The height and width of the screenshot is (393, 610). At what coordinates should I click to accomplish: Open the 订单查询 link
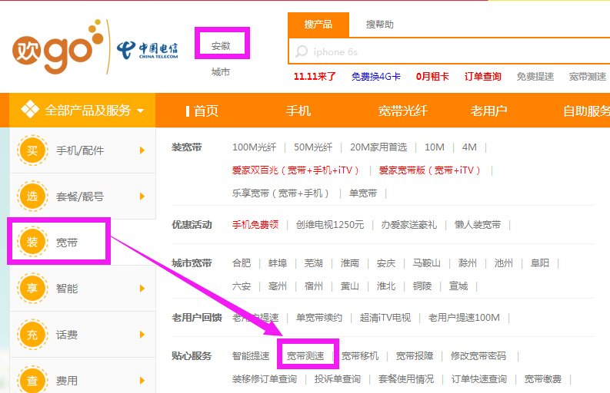tap(483, 77)
